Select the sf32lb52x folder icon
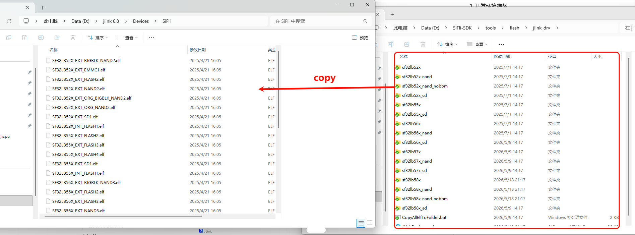Viewport: 635px width, 235px height. click(398, 67)
